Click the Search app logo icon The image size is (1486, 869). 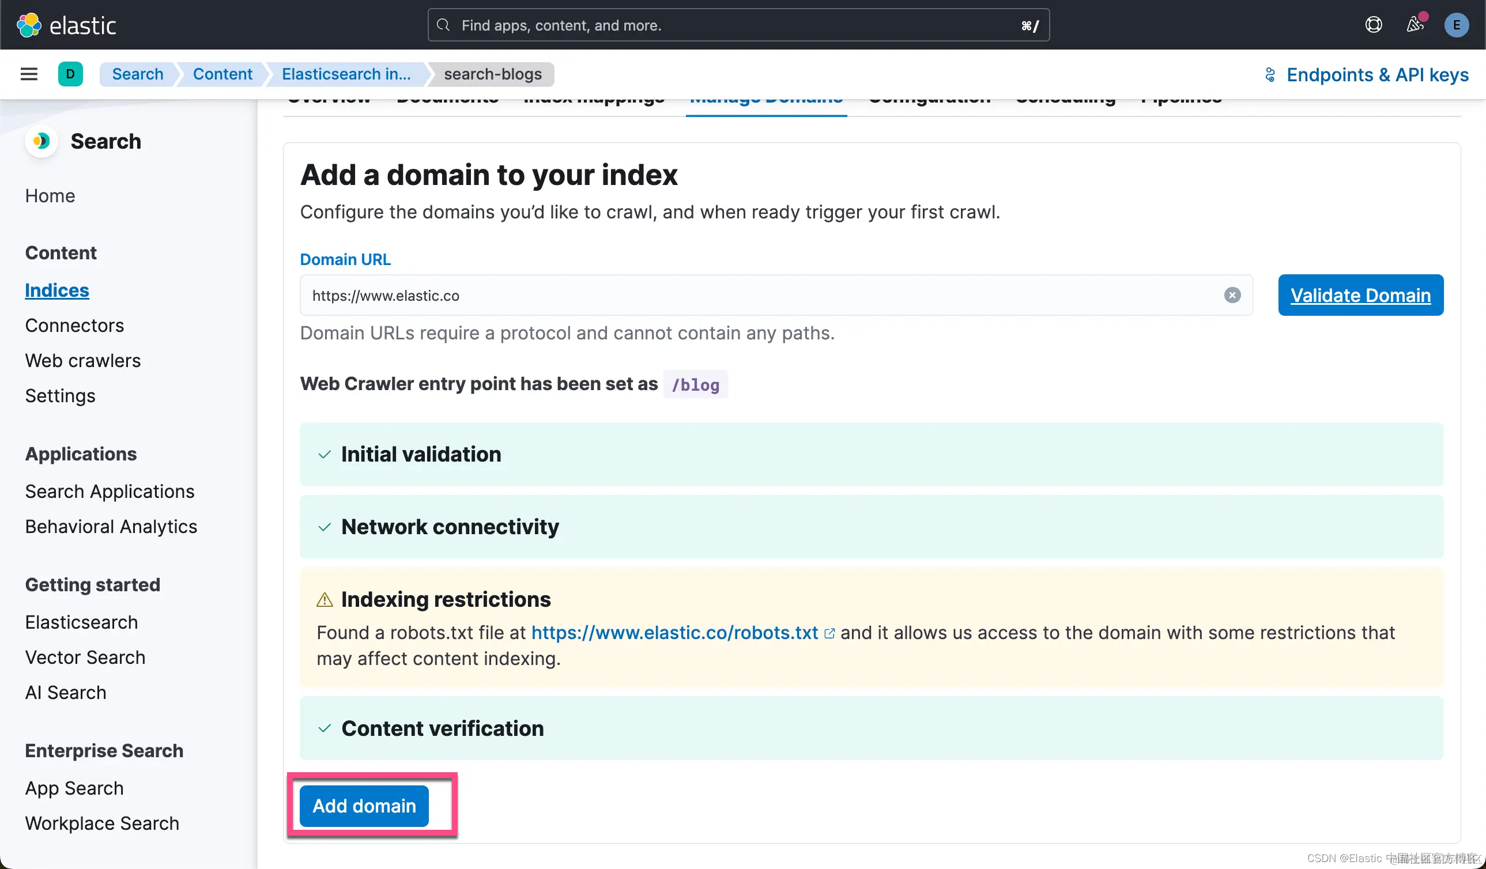(x=42, y=142)
